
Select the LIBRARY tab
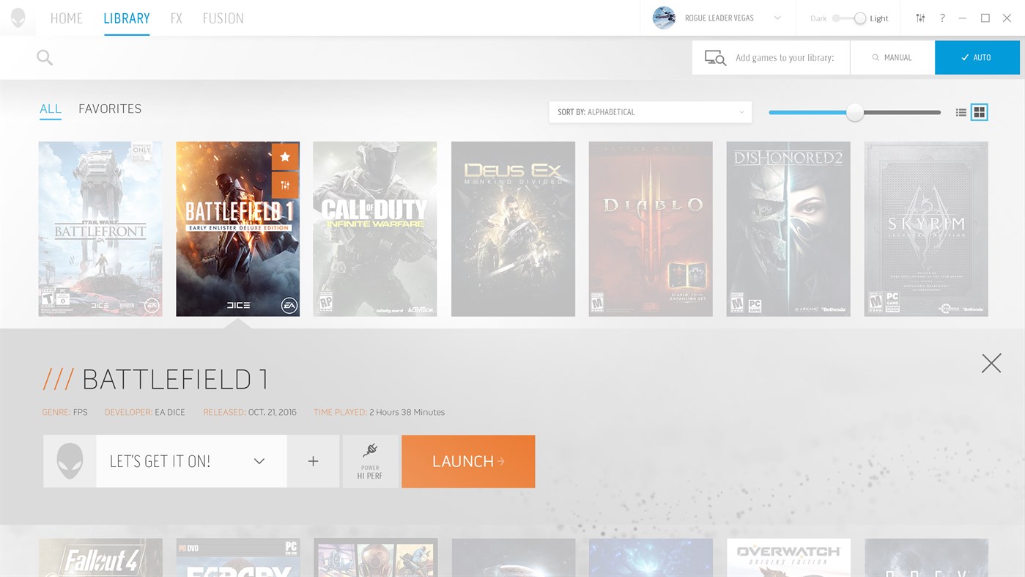[127, 18]
